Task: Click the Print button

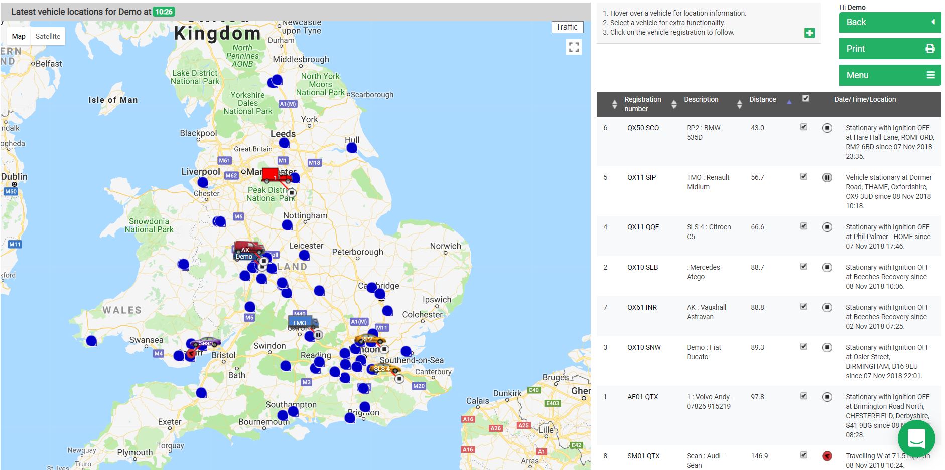Action: 889,49
